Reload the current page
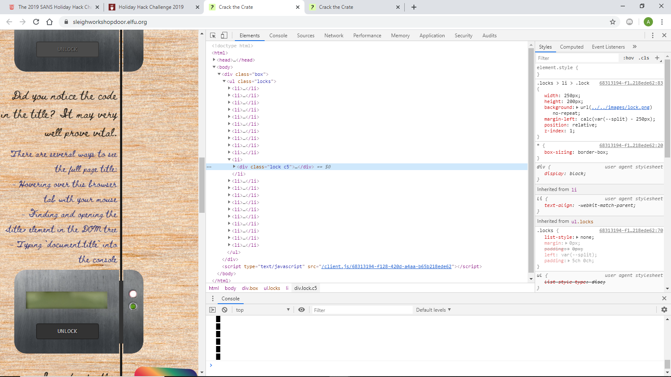Image resolution: width=671 pixels, height=377 pixels. [36, 22]
